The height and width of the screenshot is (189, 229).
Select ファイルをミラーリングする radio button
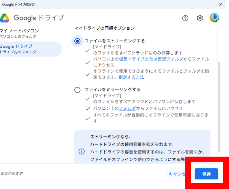coord(77,90)
